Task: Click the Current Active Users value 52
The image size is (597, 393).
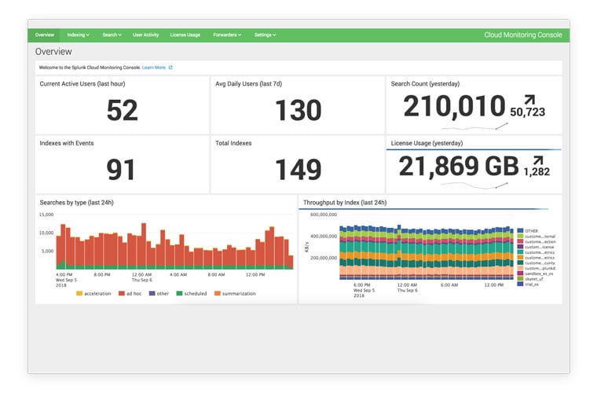Action: (122, 111)
